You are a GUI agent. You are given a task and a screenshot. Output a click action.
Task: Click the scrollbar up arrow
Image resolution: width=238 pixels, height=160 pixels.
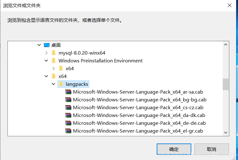tap(226, 45)
